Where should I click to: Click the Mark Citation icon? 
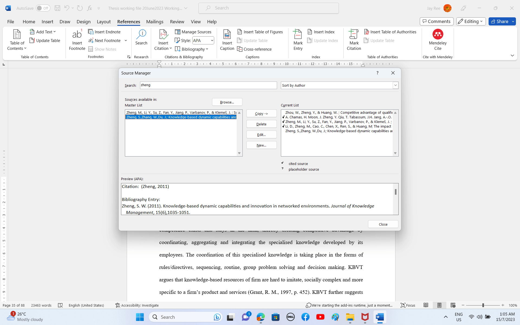tap(354, 34)
